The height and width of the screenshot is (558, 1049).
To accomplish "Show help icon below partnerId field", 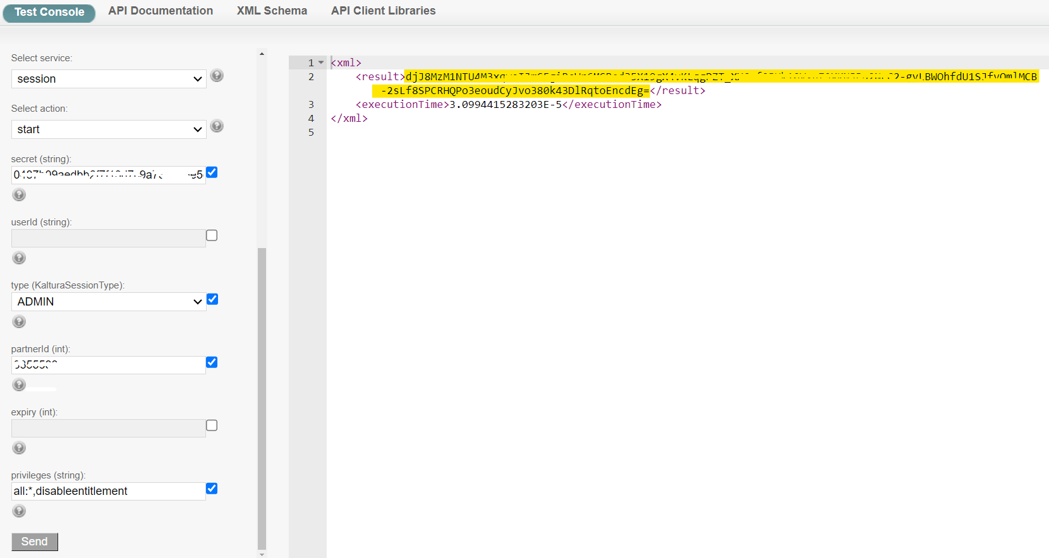I will click(x=19, y=385).
